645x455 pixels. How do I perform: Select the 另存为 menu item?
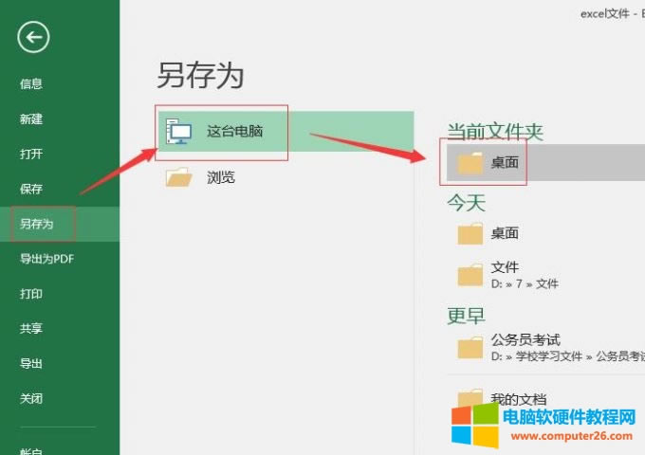click(37, 224)
